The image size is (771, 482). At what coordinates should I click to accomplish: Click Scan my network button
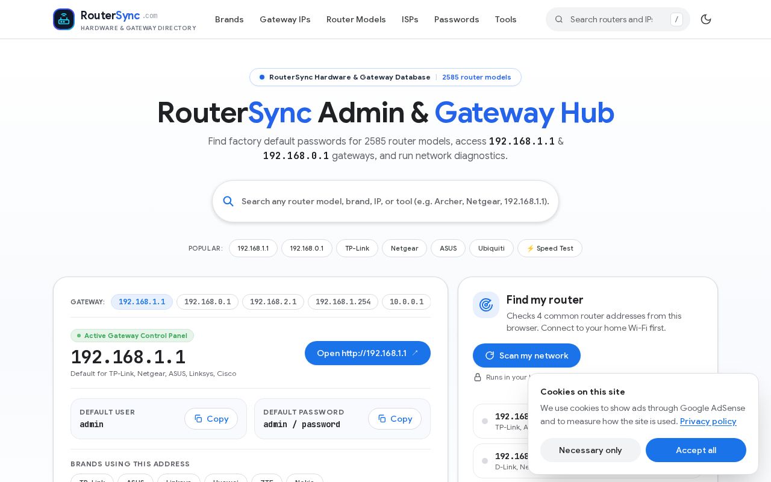pos(526,355)
